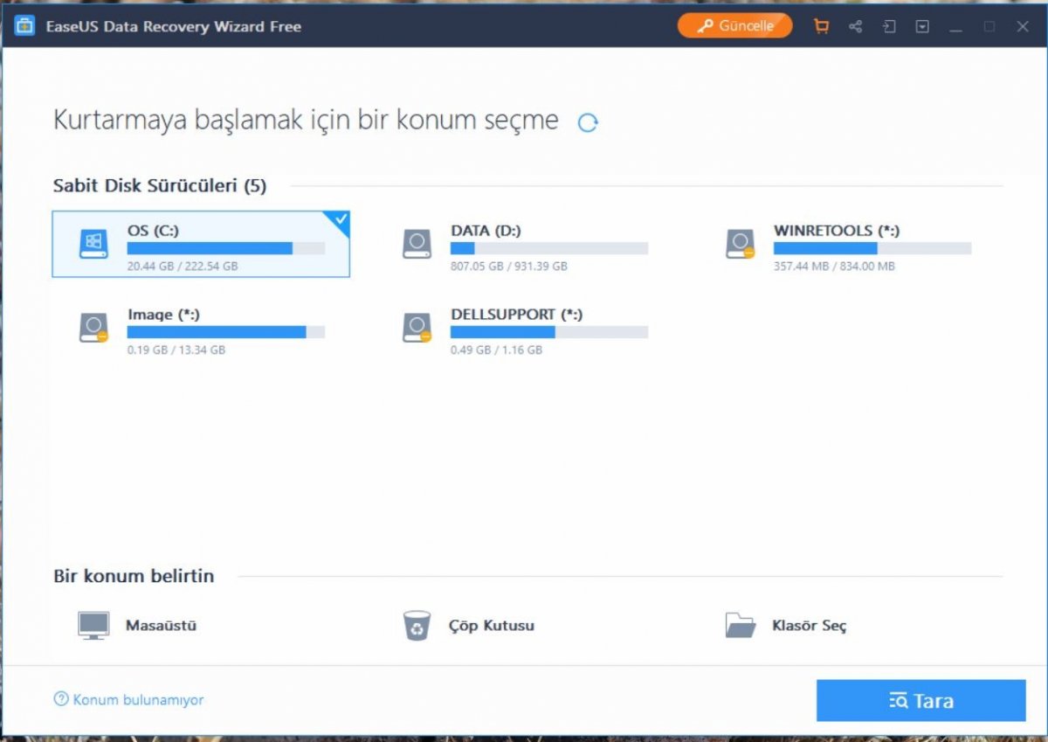Open the sign-in icon near the title bar
The height and width of the screenshot is (742, 1048).
pyautogui.click(x=889, y=26)
